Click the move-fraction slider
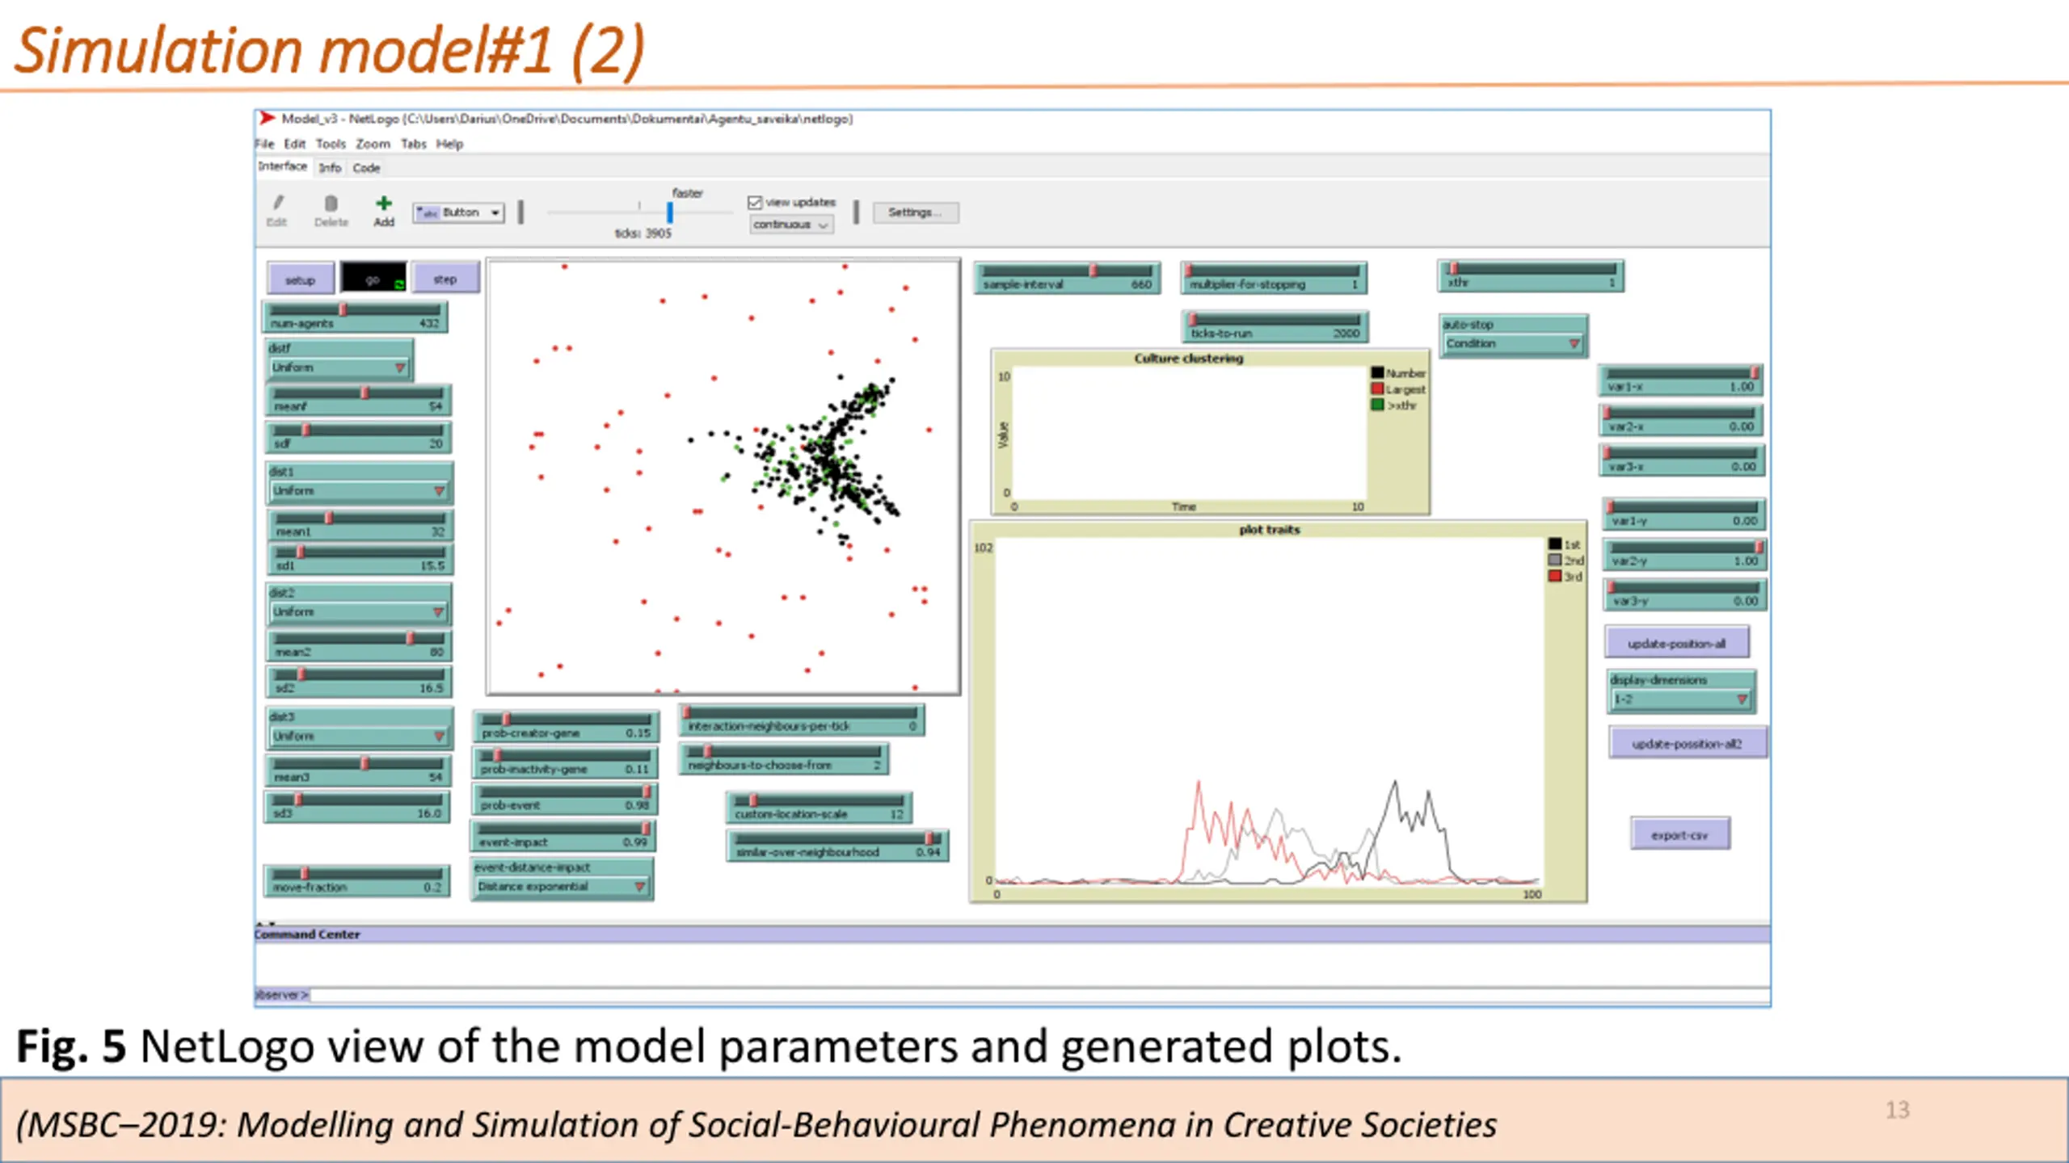This screenshot has width=2069, height=1163. (356, 880)
